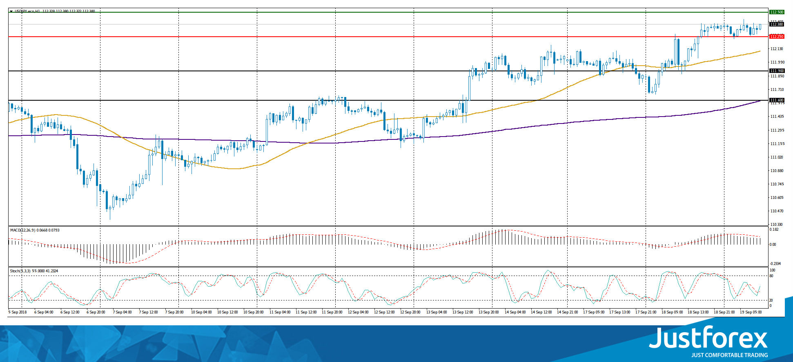Open the chart menu arrow beside USDJPY title
Image resolution: width=793 pixels, height=362 pixels.
click(x=11, y=11)
